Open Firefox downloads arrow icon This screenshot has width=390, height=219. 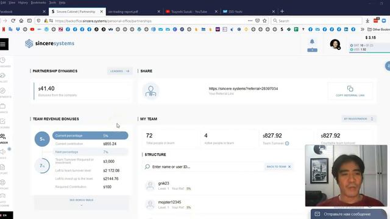point(367,21)
